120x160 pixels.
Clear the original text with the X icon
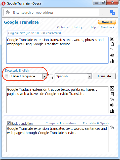coord(112,39)
